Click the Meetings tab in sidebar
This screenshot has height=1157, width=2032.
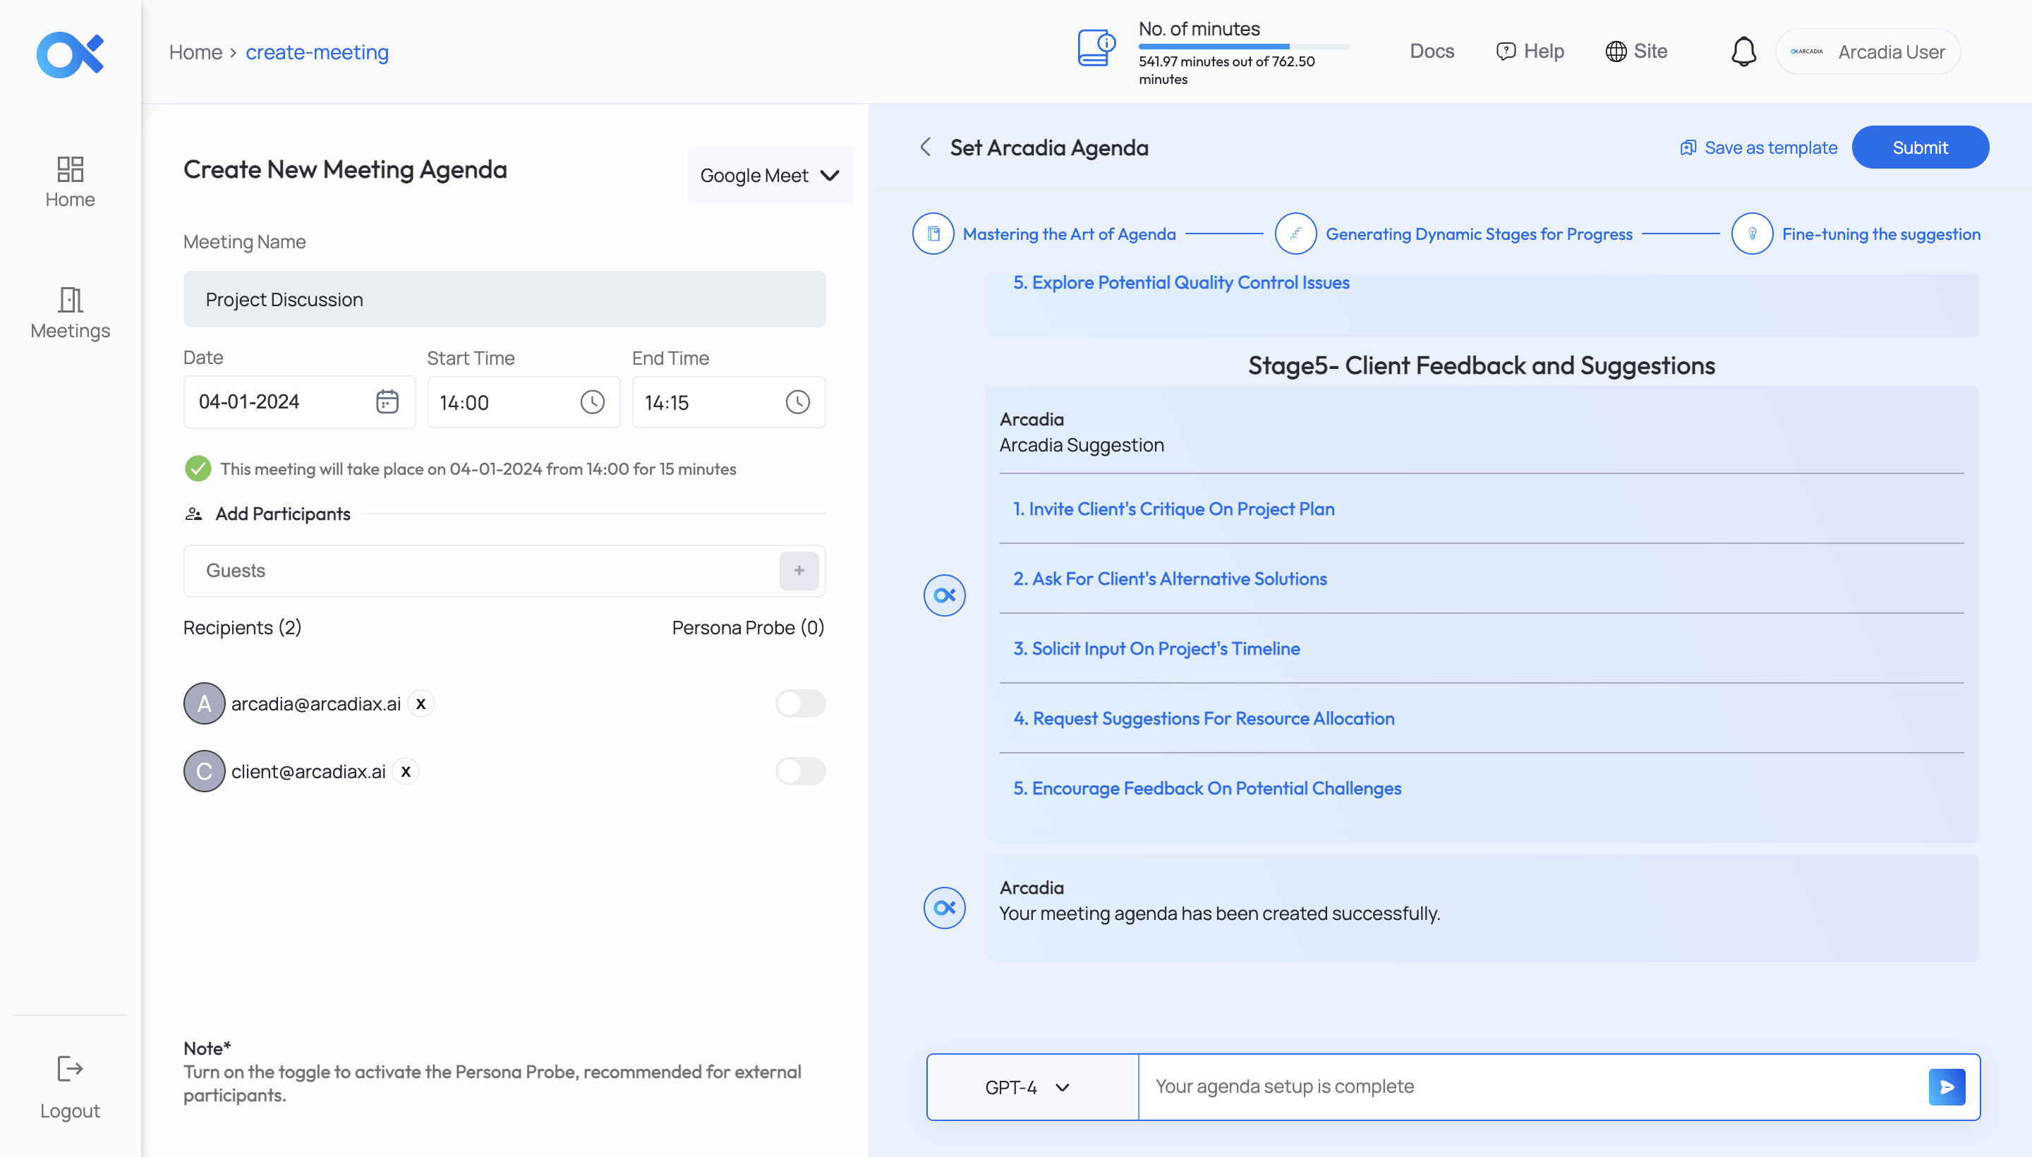(70, 311)
